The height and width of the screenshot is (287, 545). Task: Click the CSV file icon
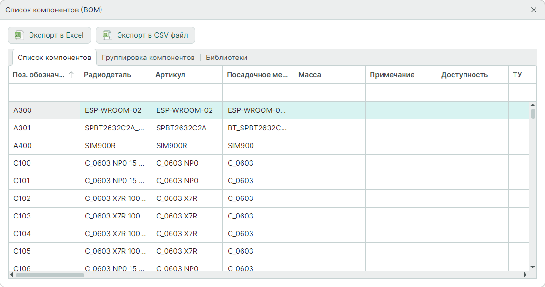(x=107, y=35)
